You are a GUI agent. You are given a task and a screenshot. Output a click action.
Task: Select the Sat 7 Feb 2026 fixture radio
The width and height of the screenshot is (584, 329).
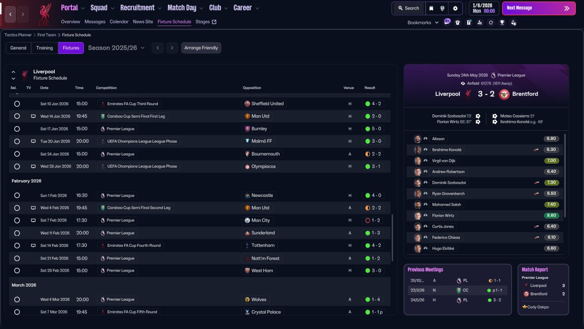17,220
